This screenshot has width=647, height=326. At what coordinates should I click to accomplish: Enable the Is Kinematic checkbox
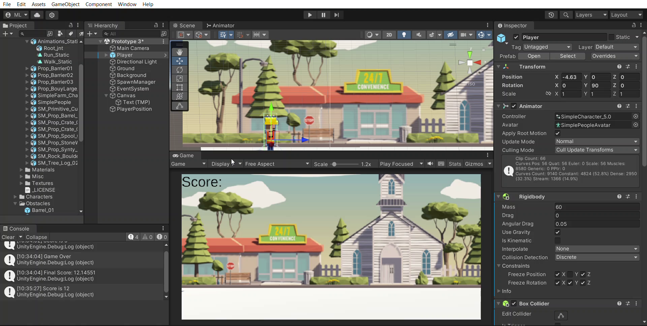tap(558, 240)
